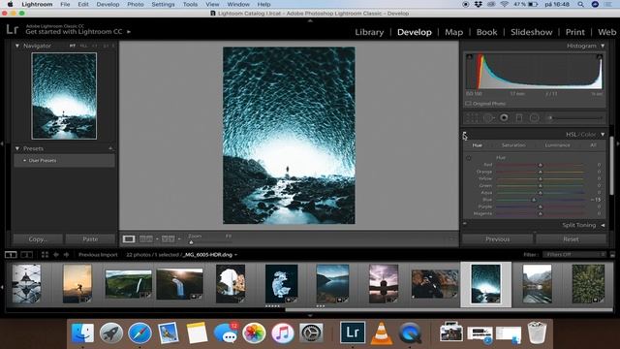Switch to the Library module
620x349 pixels.
[369, 32]
